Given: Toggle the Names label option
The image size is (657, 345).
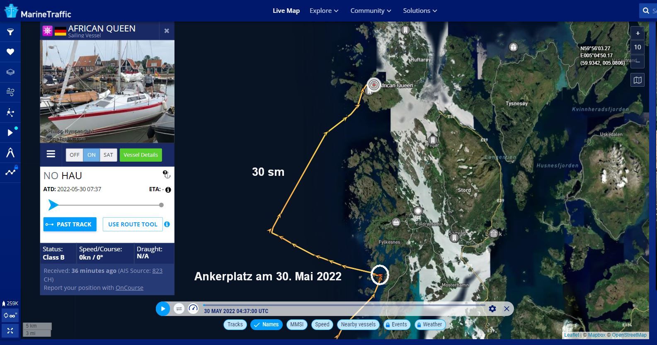Looking at the screenshot, I should [x=266, y=324].
